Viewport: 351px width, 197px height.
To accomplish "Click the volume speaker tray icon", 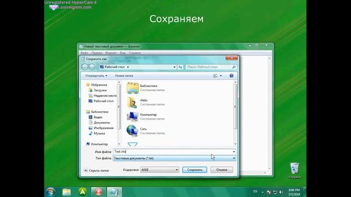I will coord(281,192).
